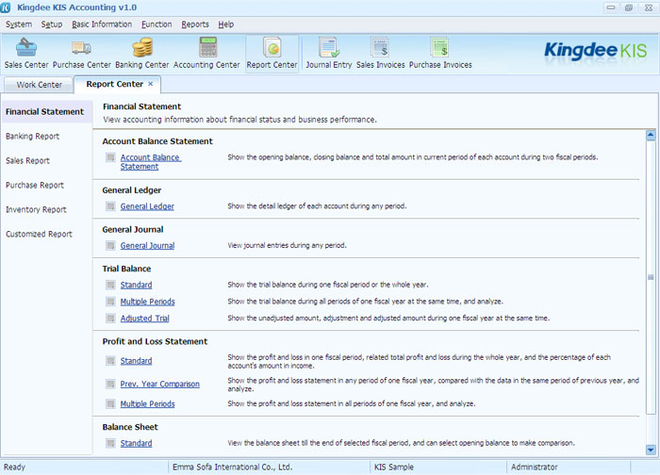Viewport: 660px width, 475px height.
Task: Switch to the Work Center tab
Action: click(x=39, y=85)
